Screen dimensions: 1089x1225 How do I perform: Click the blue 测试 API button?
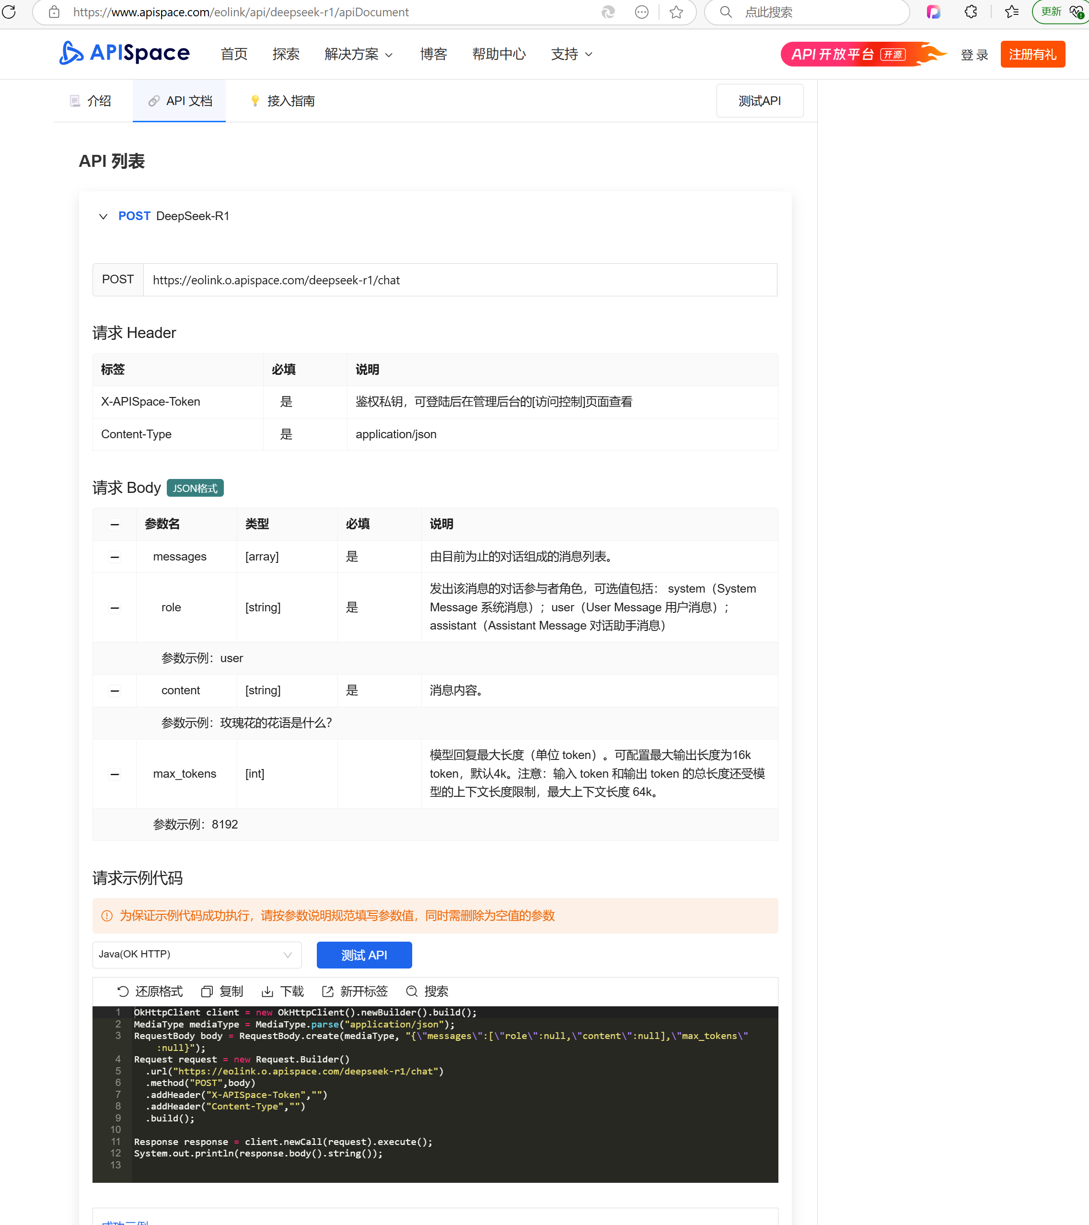[x=364, y=955]
